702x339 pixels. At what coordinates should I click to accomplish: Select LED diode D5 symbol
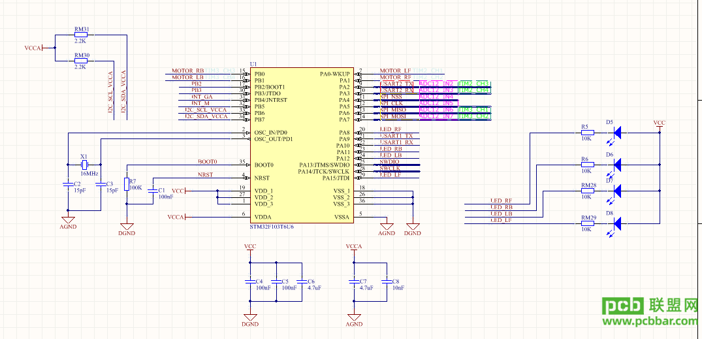tap(617, 132)
